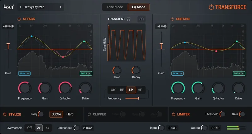Click the Attack Gain knob
The image size is (252, 134).
tap(45, 88)
